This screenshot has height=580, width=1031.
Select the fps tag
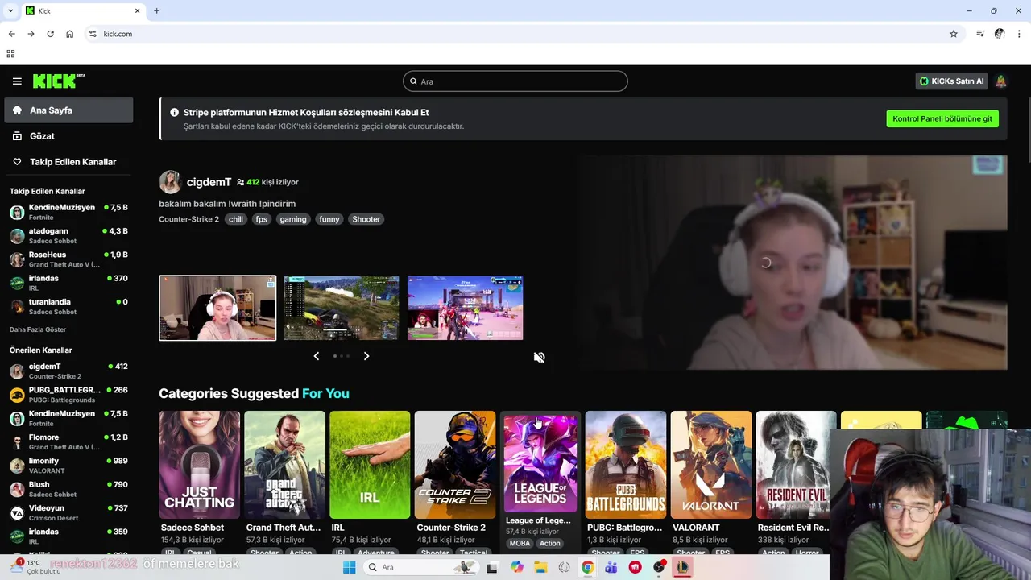coord(261,219)
